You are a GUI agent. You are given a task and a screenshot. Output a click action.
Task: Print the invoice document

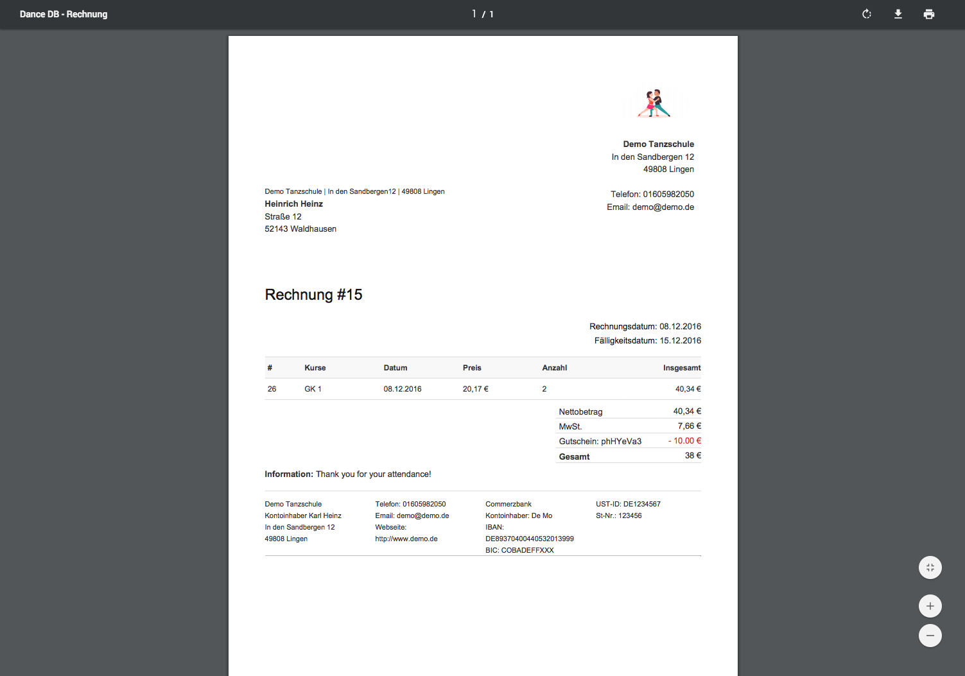click(929, 14)
